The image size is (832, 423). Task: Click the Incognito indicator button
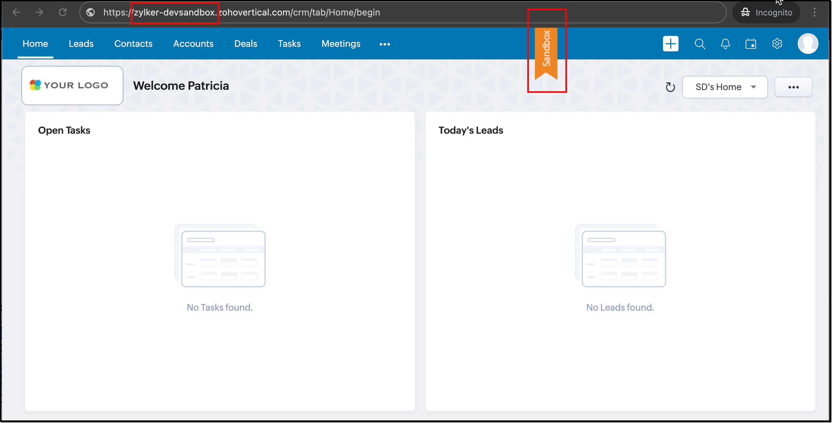[x=766, y=12]
